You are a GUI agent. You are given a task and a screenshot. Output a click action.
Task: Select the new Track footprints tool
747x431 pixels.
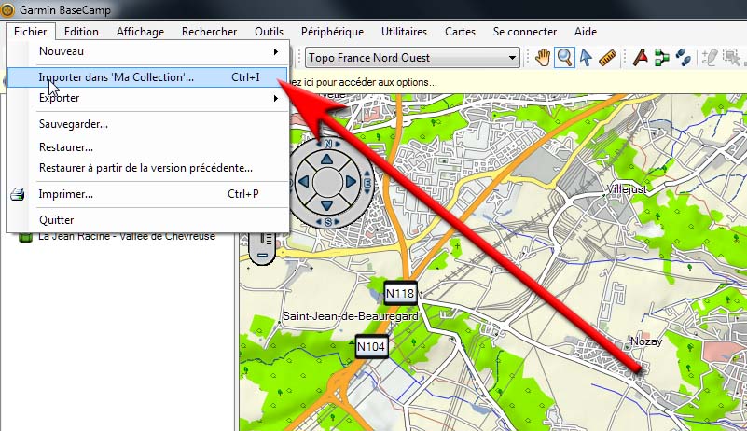click(684, 58)
